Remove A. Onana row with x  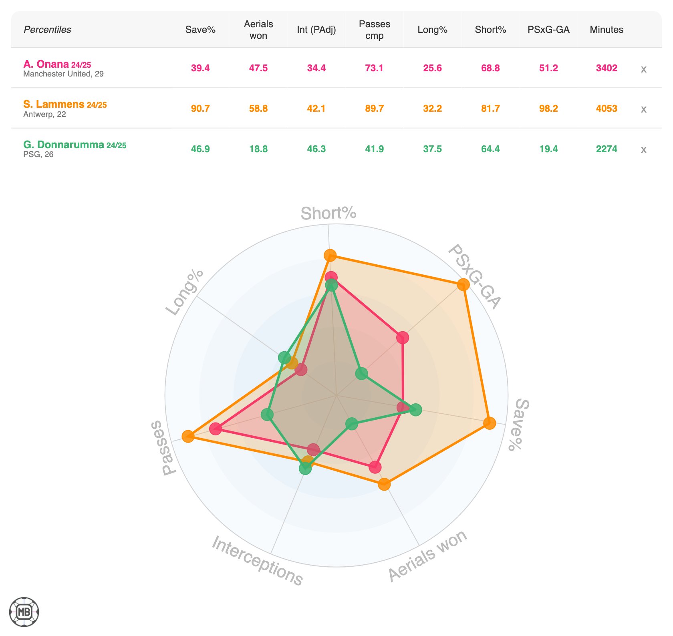click(x=643, y=69)
